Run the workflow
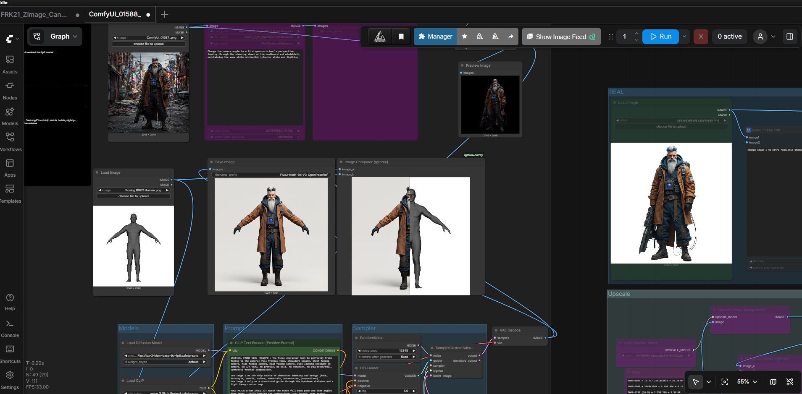The width and height of the screenshot is (802, 394). pyautogui.click(x=661, y=37)
